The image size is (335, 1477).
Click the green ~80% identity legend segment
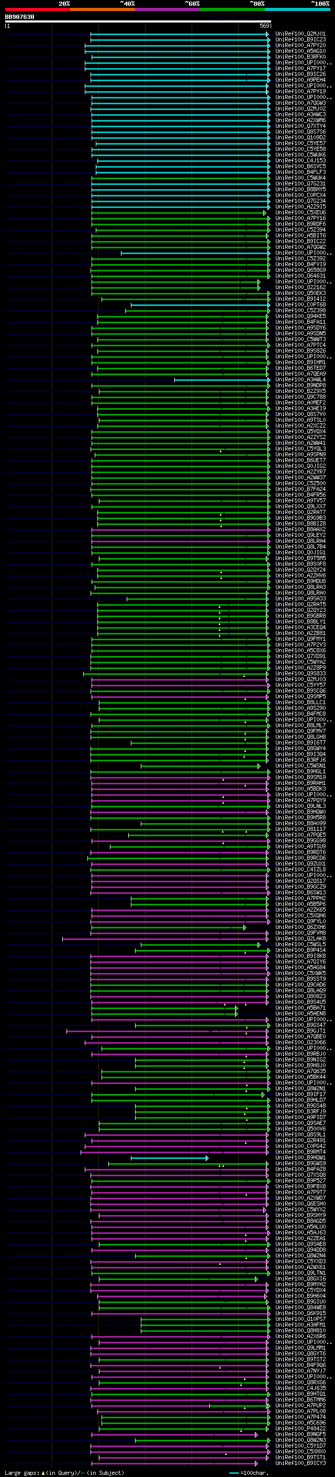coord(232,9)
